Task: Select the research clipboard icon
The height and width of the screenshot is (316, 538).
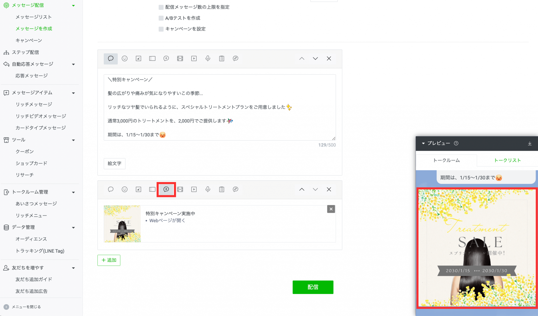Action: (x=221, y=59)
